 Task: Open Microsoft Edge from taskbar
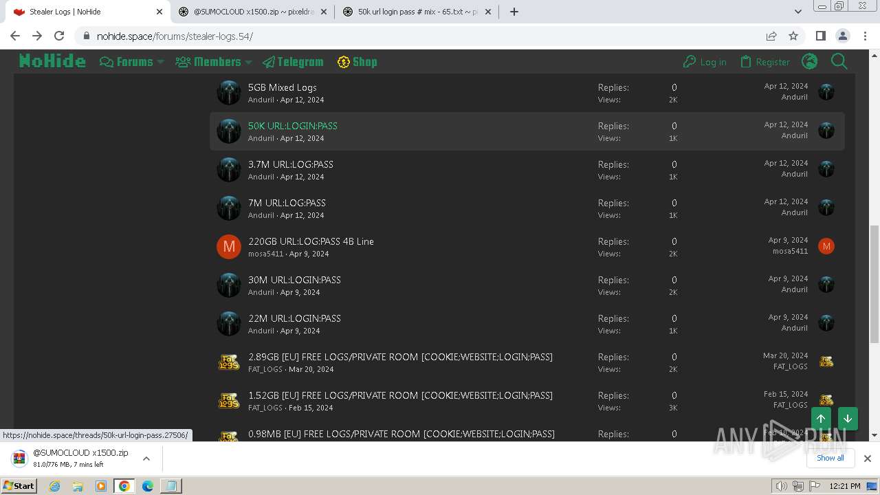(x=148, y=486)
